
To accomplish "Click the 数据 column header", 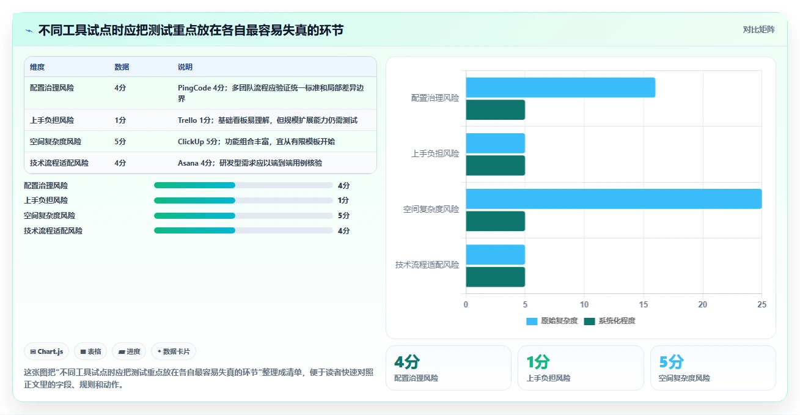I will pyautogui.click(x=122, y=67).
